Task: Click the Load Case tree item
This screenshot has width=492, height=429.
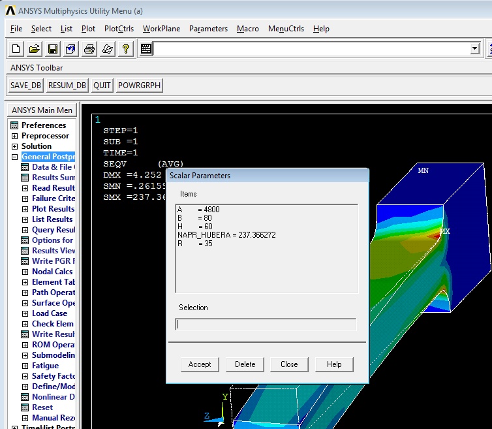Action: (x=50, y=313)
